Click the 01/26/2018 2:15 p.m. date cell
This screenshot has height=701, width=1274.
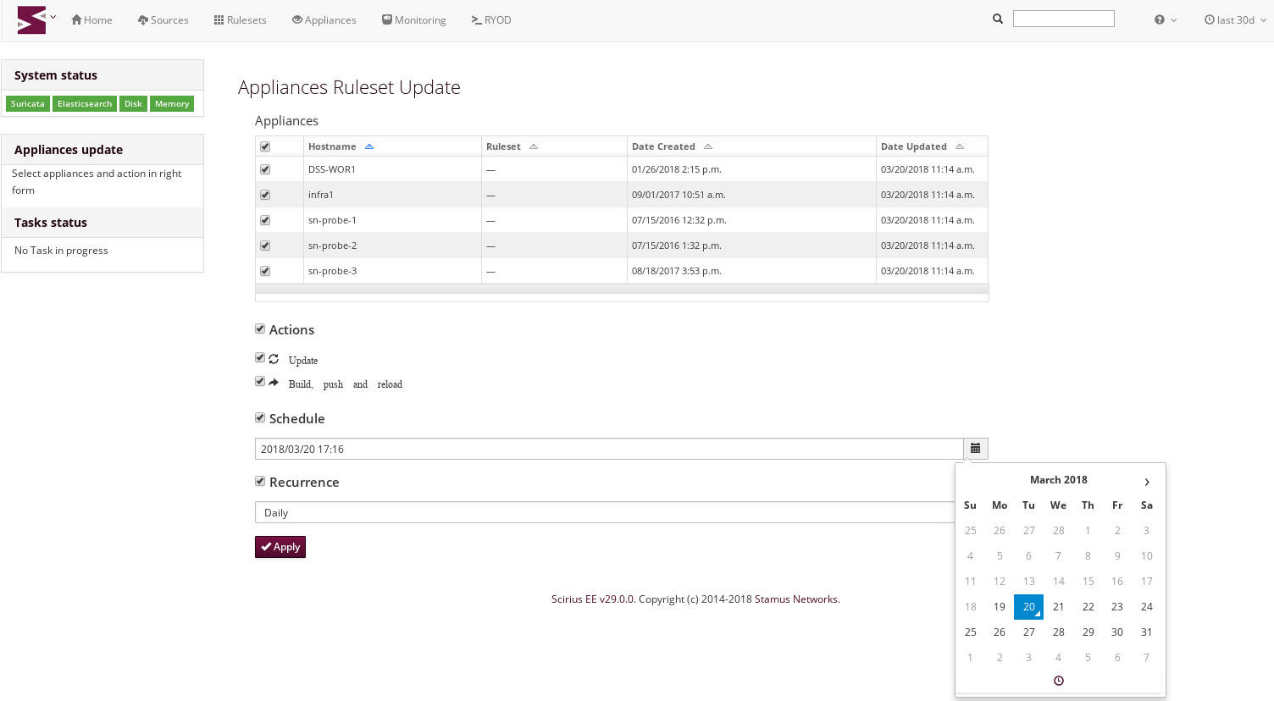(x=751, y=169)
